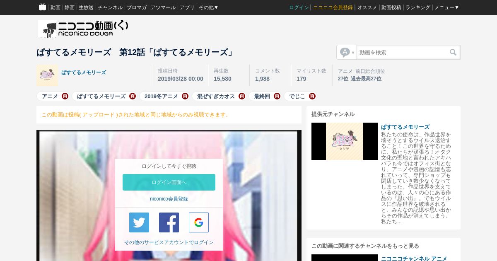
Task: Click the comment count 1,988
Action: 262,79
